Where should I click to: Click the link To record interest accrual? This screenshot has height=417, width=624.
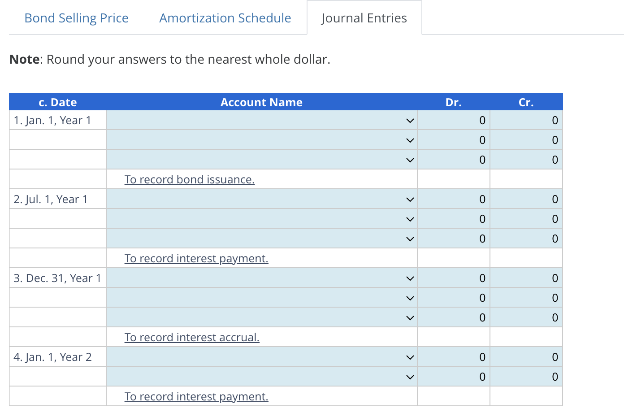pos(192,337)
